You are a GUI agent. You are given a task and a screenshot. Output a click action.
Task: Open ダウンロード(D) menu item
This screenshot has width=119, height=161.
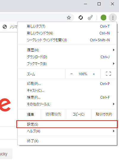[67, 57]
